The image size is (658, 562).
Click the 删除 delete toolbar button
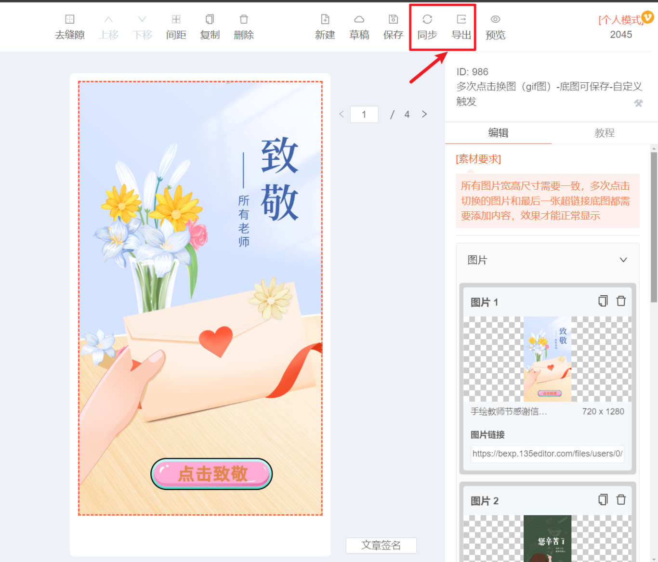[244, 27]
